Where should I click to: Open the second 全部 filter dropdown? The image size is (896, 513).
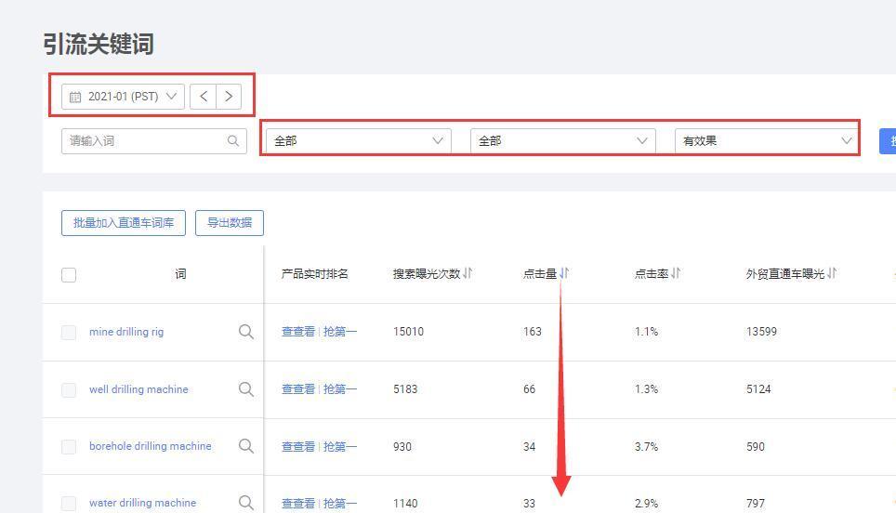coord(563,141)
